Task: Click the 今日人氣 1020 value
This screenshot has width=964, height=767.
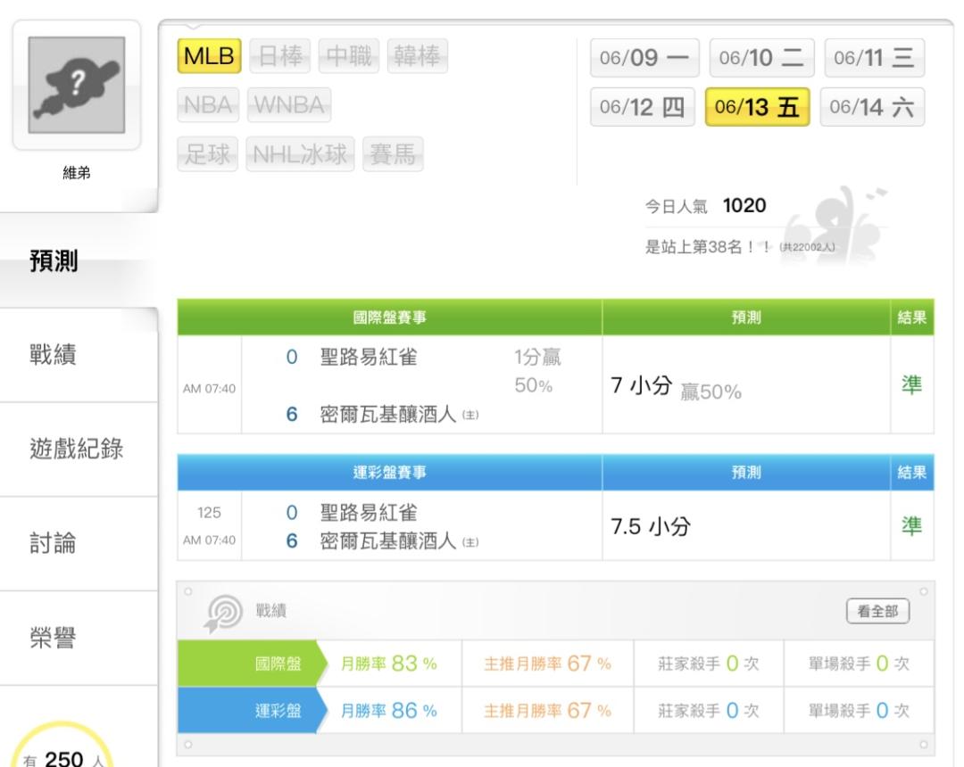Action: click(744, 205)
